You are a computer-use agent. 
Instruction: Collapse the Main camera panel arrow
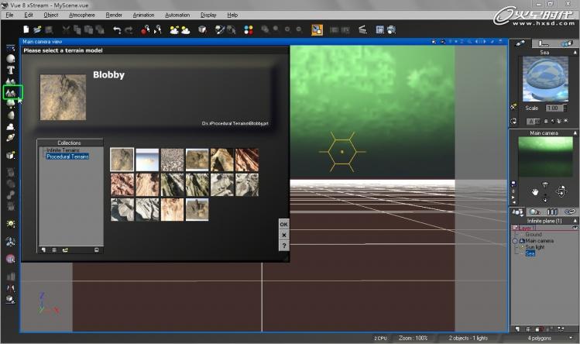click(x=575, y=133)
